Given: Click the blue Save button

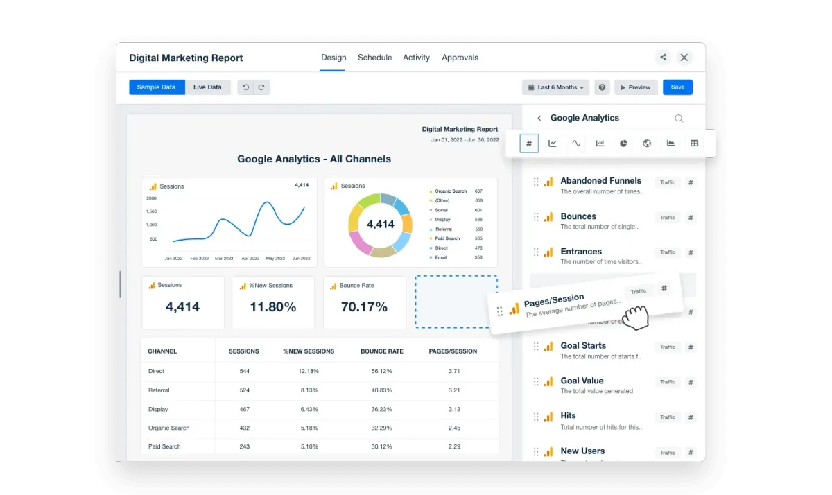Looking at the screenshot, I should [677, 87].
